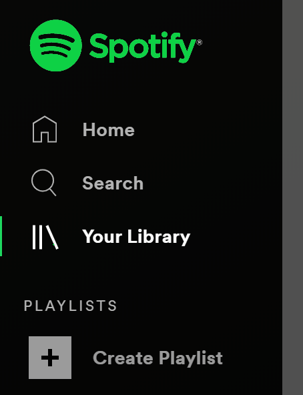The width and height of the screenshot is (303, 395).
Task: Open the Search menu label
Action: tap(113, 183)
